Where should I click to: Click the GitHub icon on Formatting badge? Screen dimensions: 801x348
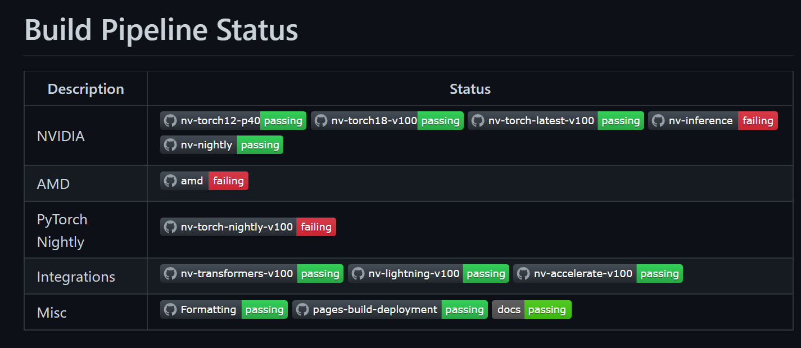coord(170,310)
